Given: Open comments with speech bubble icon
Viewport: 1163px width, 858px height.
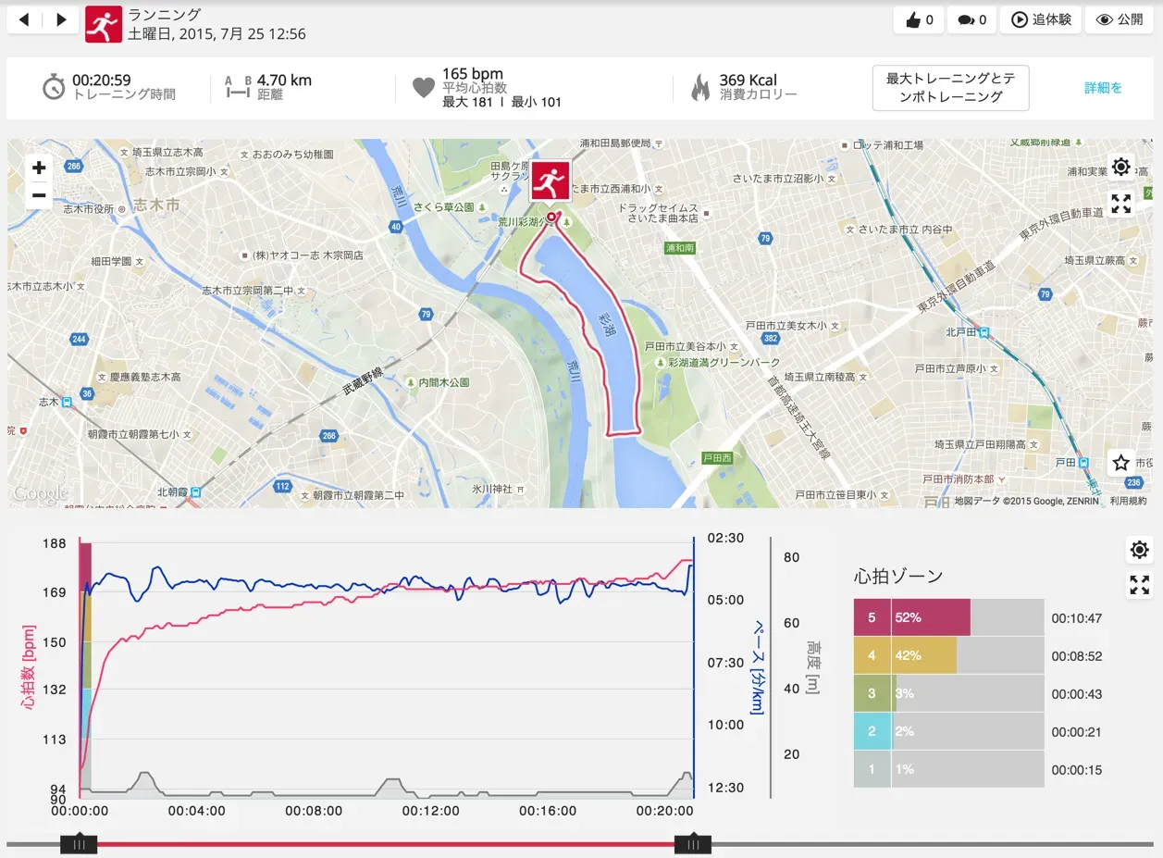Looking at the screenshot, I should [x=971, y=19].
